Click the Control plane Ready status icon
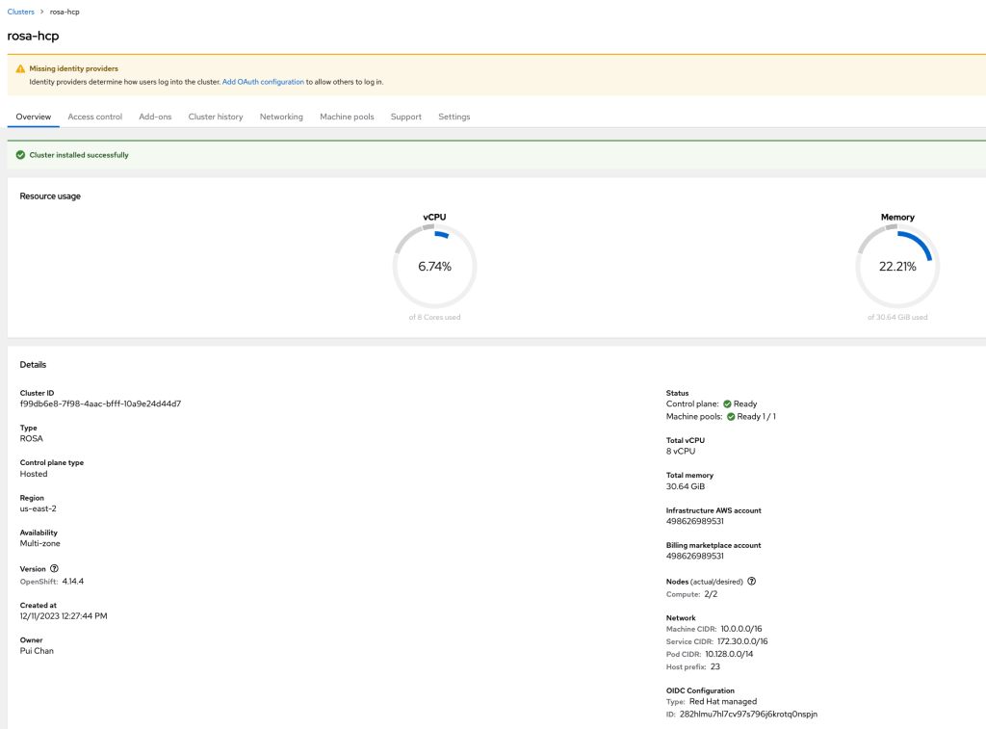The width and height of the screenshot is (986, 729). point(728,404)
